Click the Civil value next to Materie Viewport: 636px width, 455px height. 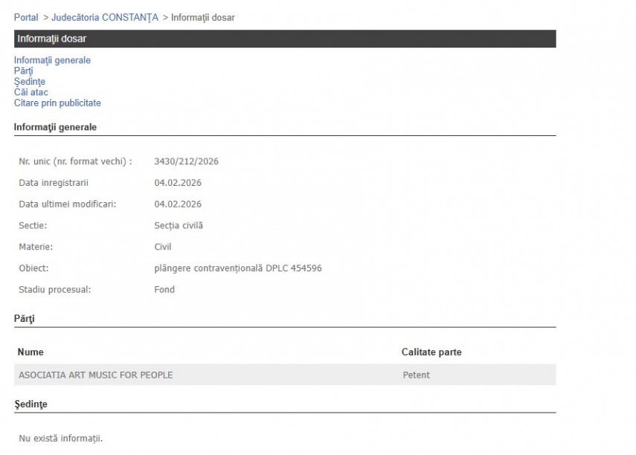[162, 247]
